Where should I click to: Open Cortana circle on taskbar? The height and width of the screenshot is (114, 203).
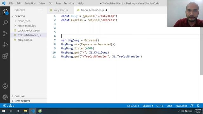(x=18, y=111)
